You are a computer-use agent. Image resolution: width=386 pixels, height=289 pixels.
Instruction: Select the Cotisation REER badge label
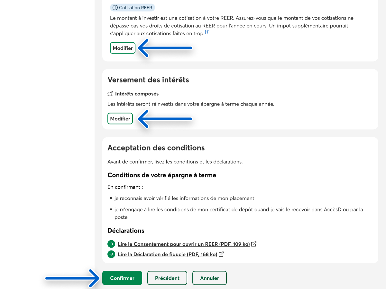coord(135,8)
